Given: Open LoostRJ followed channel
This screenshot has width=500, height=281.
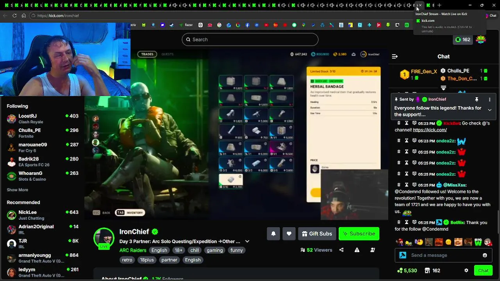Looking at the screenshot, I should click(x=42, y=119).
